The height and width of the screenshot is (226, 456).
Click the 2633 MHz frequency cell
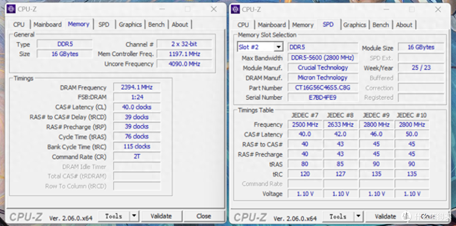point(340,125)
